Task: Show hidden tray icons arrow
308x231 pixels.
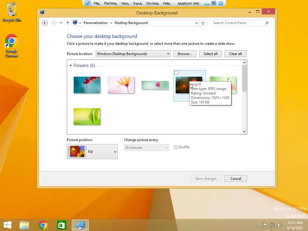Action: pyautogui.click(x=258, y=225)
